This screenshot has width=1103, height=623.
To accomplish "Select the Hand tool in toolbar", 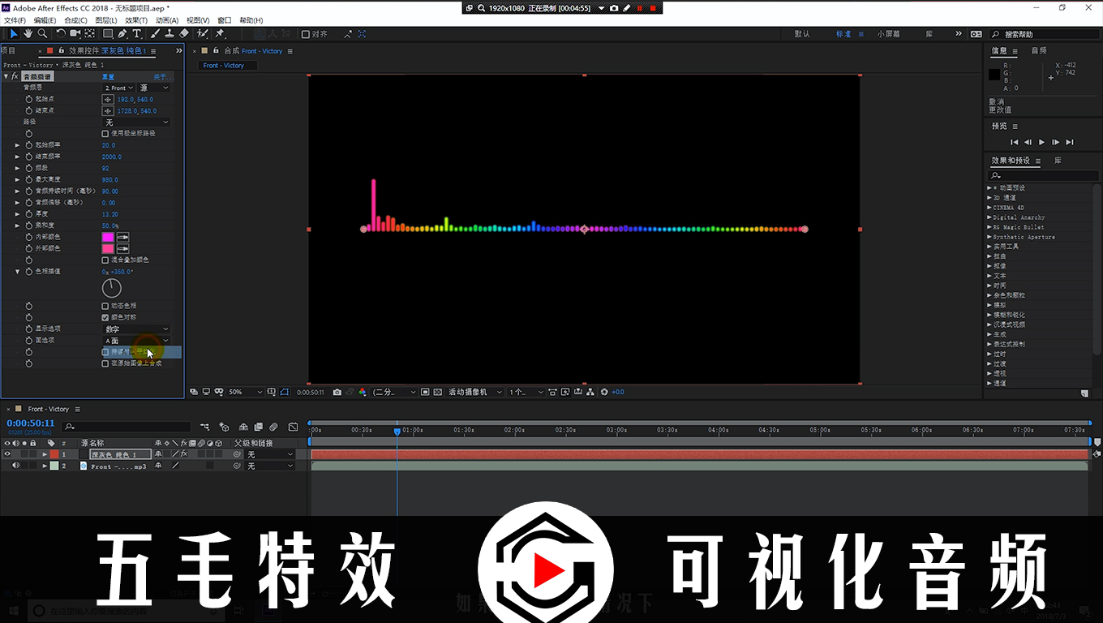I will point(28,34).
